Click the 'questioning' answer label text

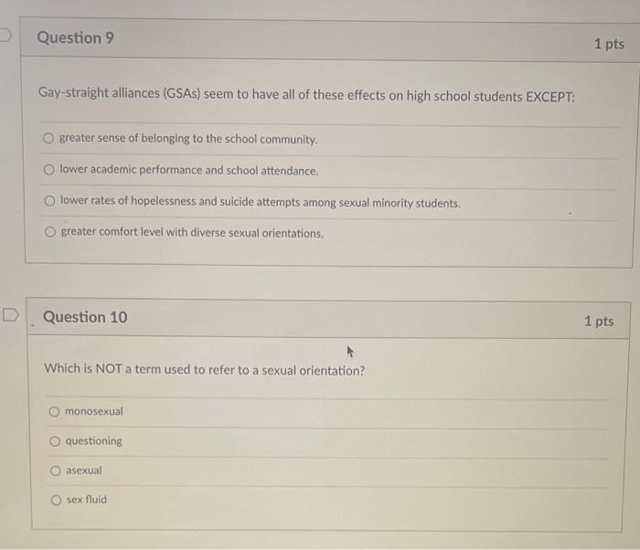click(94, 441)
